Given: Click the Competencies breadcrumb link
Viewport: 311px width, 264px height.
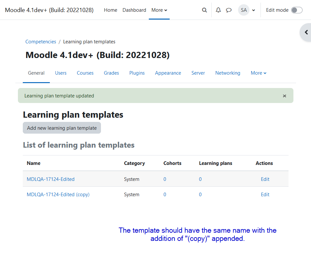Looking at the screenshot, I should click(41, 42).
